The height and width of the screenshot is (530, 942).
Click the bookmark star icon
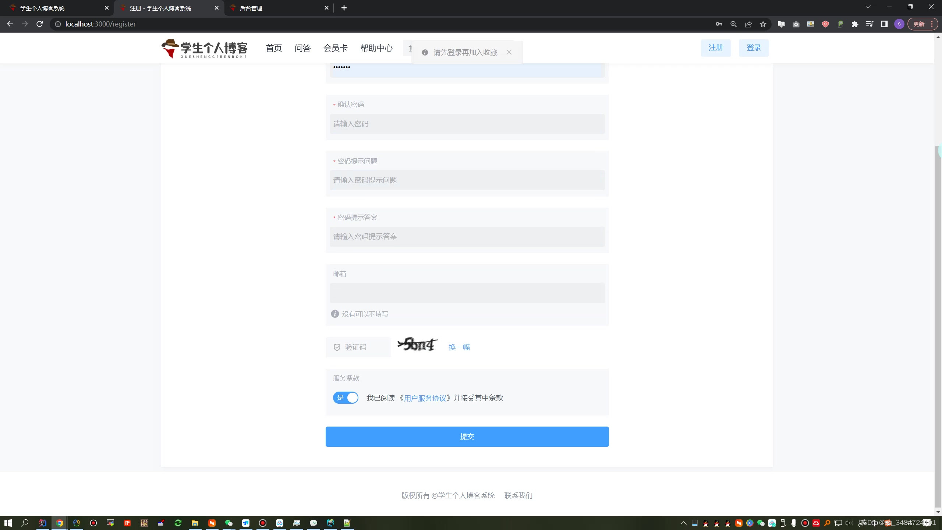[x=763, y=24]
